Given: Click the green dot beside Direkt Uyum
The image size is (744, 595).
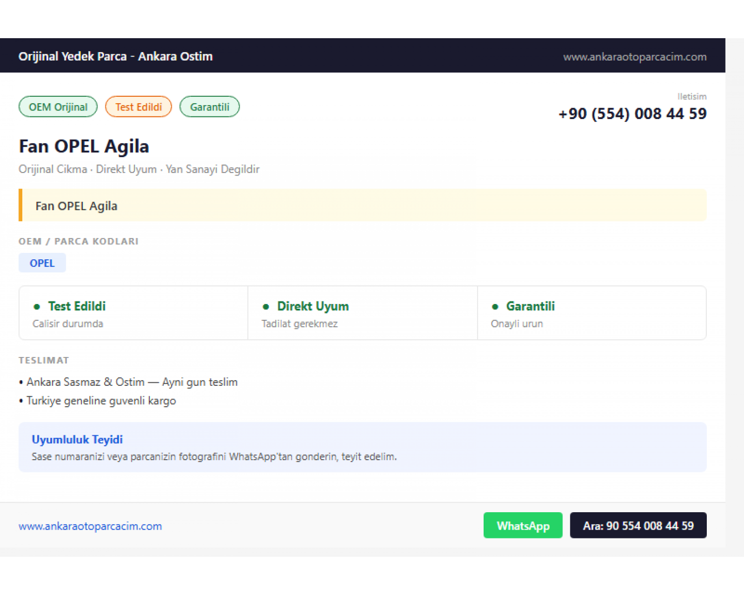Looking at the screenshot, I should 266,307.
